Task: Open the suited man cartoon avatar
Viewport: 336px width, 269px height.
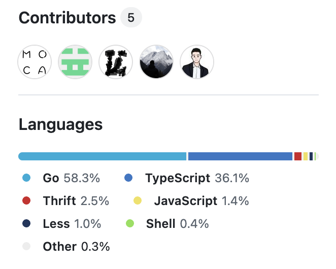Action: pyautogui.click(x=197, y=62)
